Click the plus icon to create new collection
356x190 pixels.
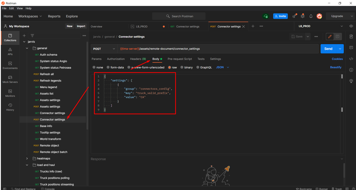(24, 36)
